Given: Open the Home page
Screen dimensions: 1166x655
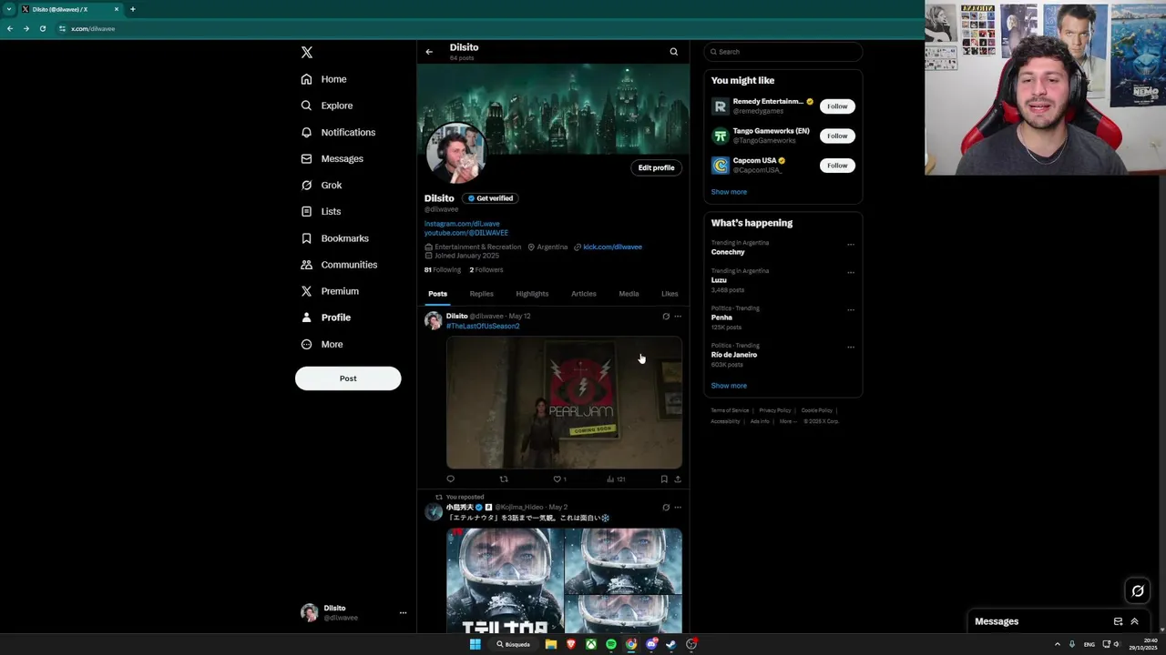Looking at the screenshot, I should (324, 79).
